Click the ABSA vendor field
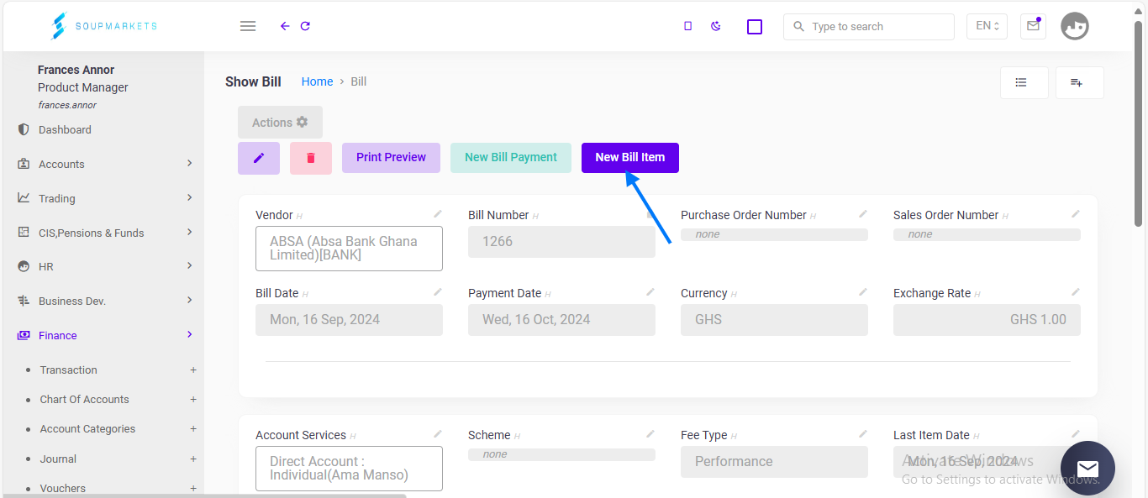This screenshot has width=1148, height=498. click(349, 249)
